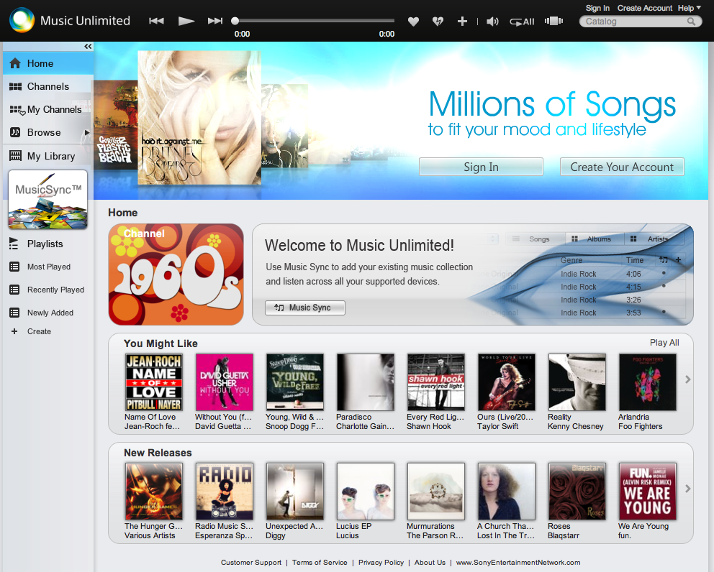Viewport: 714px width, 572px height.
Task: Show more New Releases with arrow
Action: pos(688,489)
